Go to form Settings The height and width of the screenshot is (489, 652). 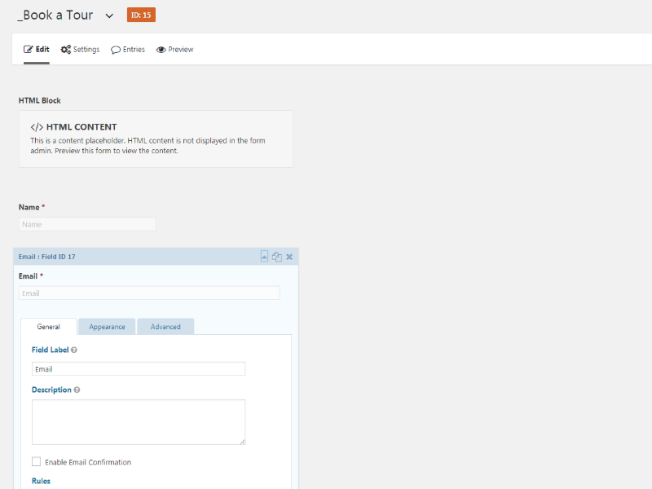click(x=80, y=50)
